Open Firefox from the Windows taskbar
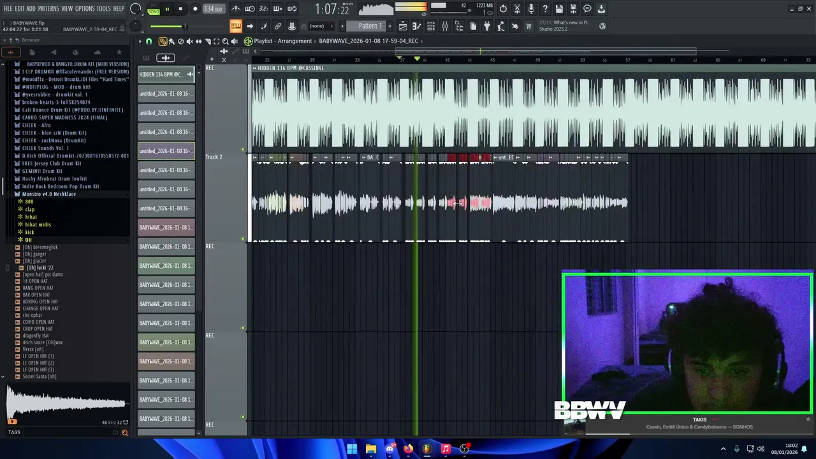 tap(409, 449)
